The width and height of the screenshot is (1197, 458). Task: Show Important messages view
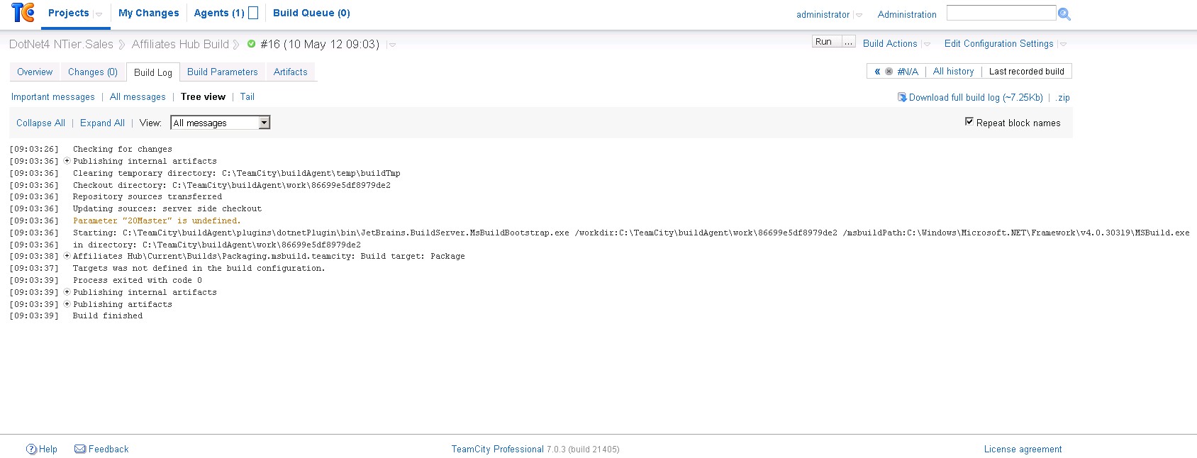53,96
